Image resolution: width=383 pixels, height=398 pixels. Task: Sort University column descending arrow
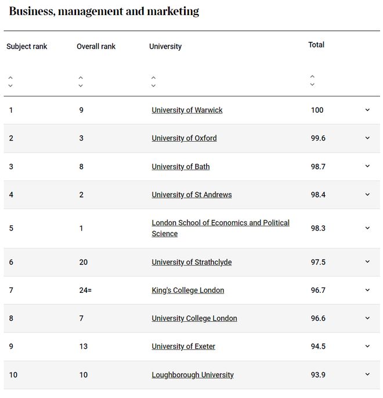coord(153,86)
